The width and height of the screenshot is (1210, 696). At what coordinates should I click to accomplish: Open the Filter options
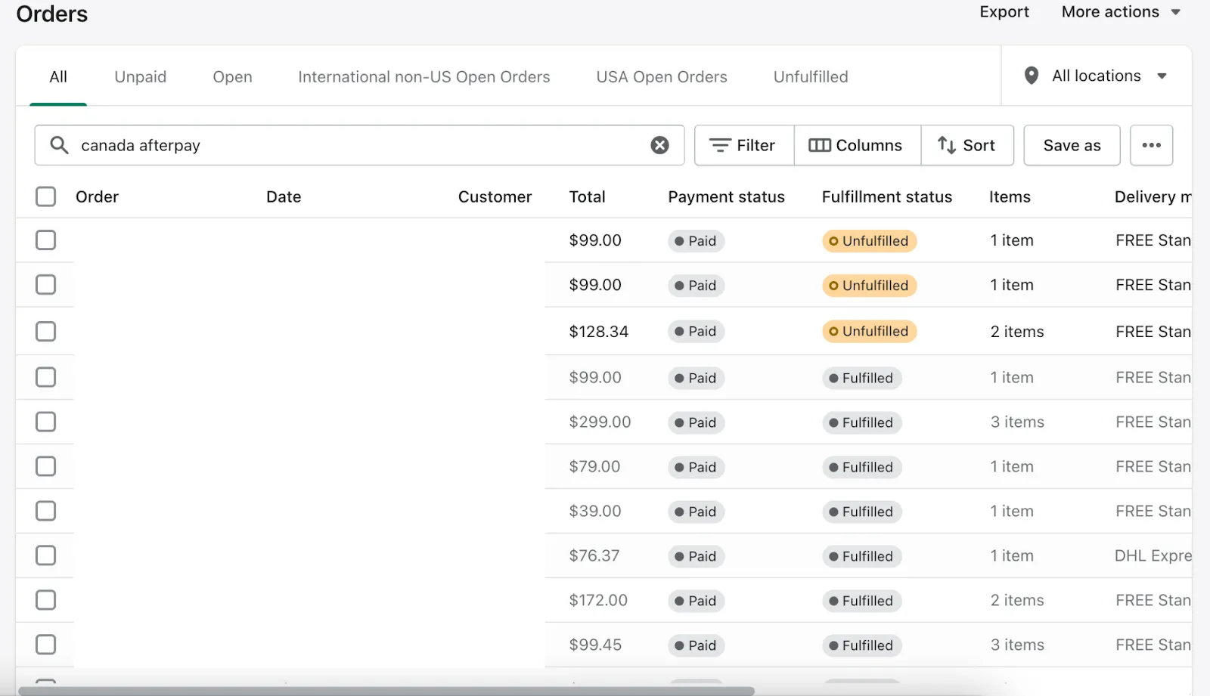744,145
